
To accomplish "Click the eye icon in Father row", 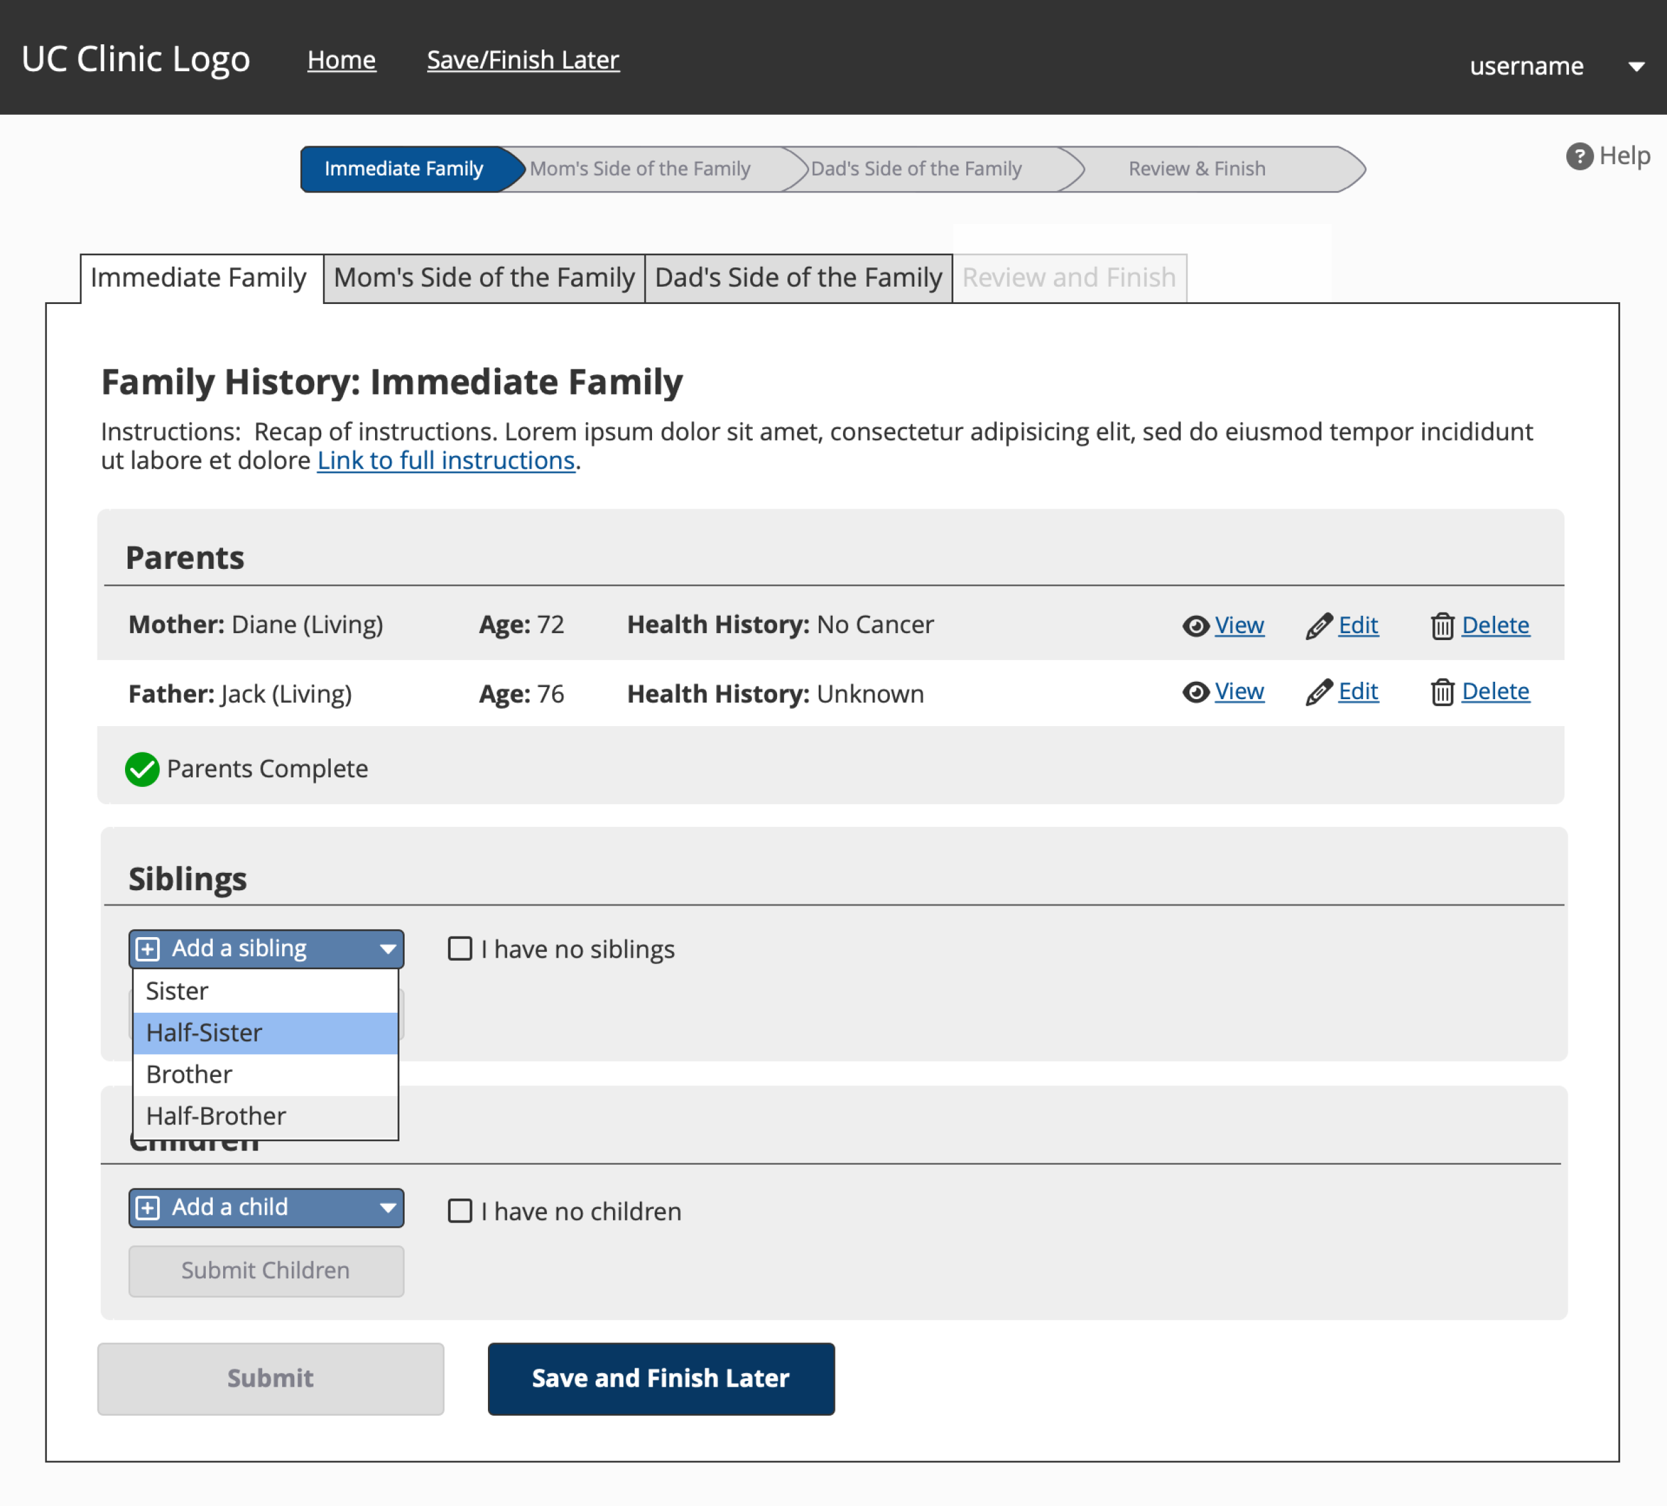I will click(1195, 692).
